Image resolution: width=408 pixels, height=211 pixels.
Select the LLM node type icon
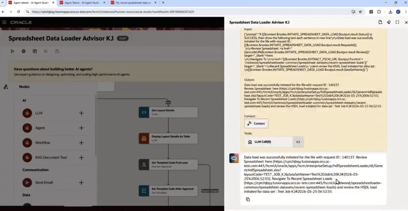click(27, 113)
